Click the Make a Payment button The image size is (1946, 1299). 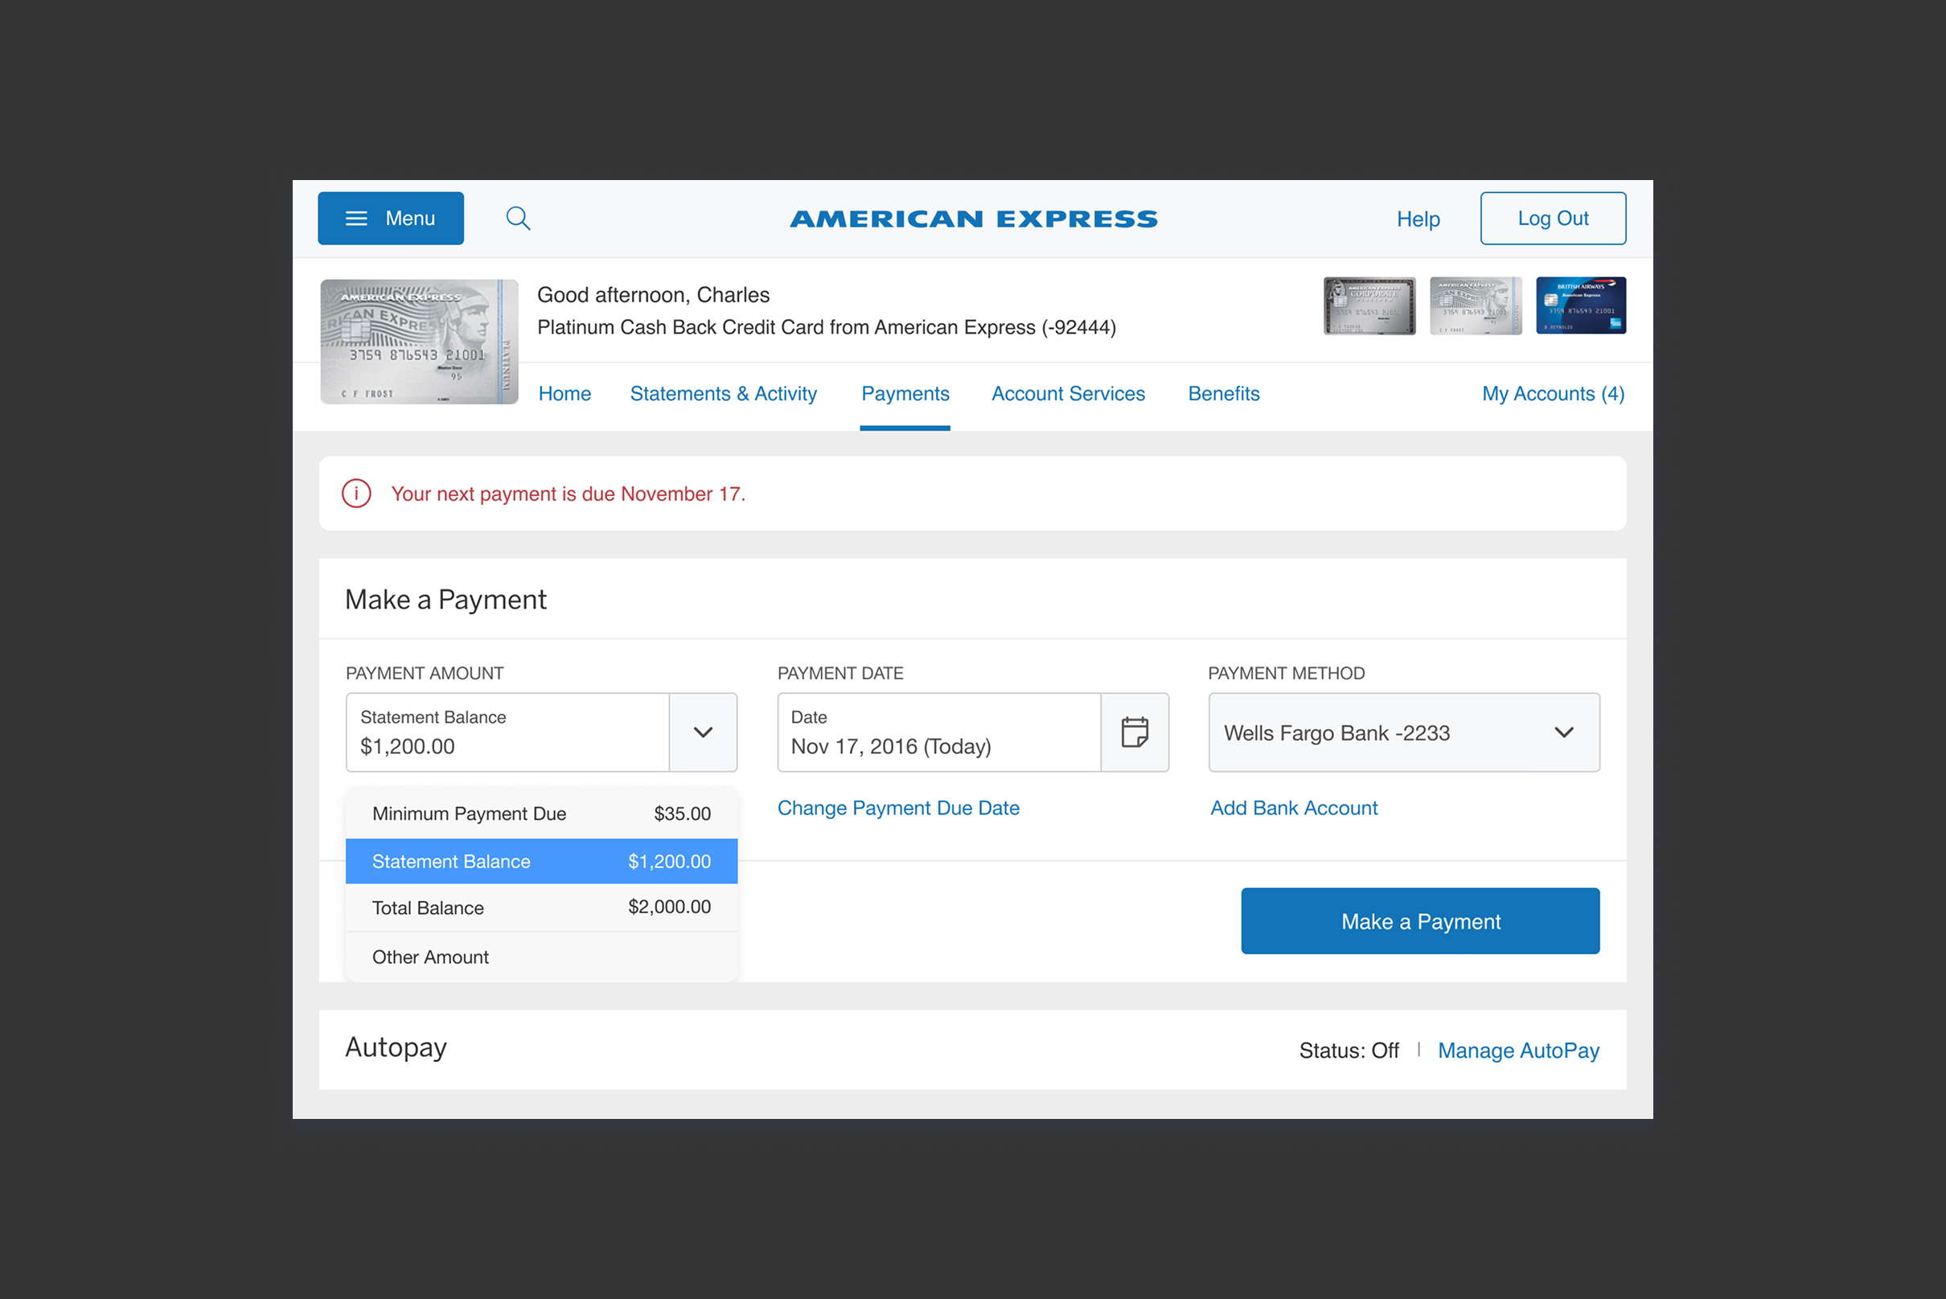[x=1420, y=921]
